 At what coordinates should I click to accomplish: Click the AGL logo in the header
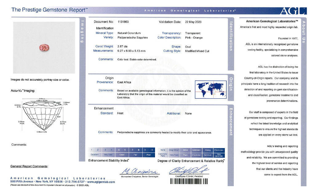(x=293, y=11)
